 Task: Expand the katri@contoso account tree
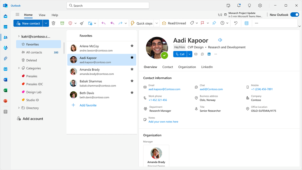[x=19, y=36]
